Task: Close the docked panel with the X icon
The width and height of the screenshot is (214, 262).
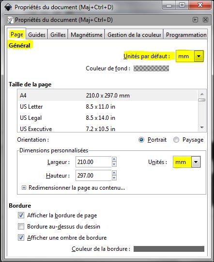Action: click(x=205, y=20)
